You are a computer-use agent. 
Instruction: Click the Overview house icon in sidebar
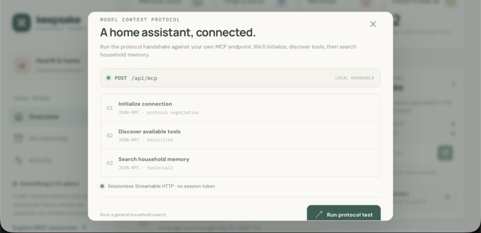(x=18, y=117)
